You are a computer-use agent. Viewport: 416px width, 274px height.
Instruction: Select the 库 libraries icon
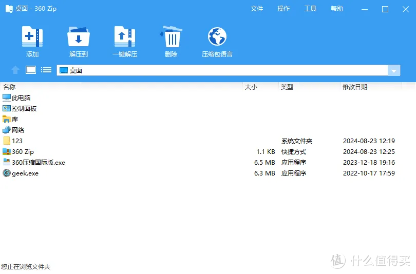(x=7, y=119)
